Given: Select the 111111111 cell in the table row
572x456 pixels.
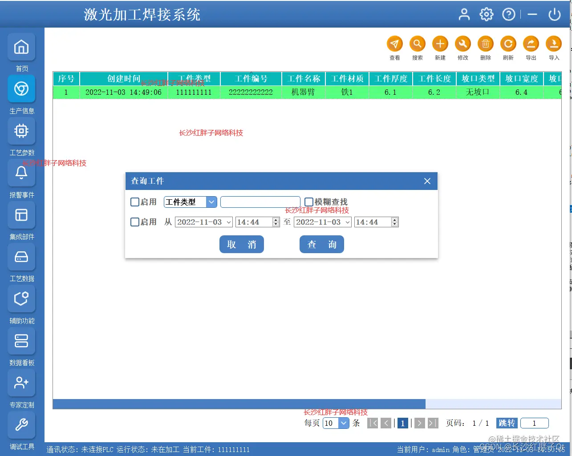Looking at the screenshot, I should (x=194, y=92).
